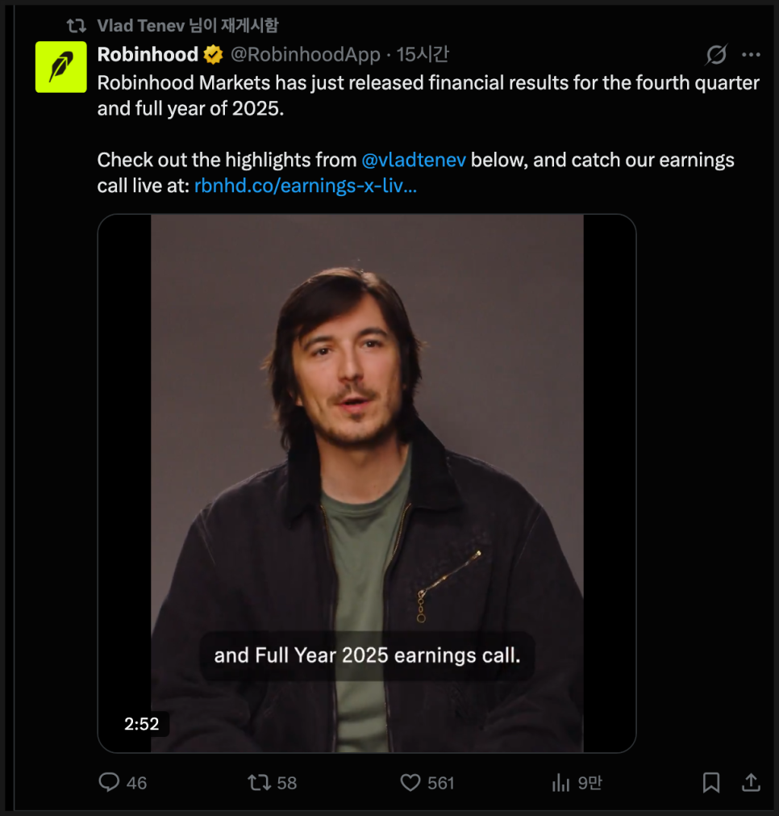Click the Robinhood feather profile avatar
The height and width of the screenshot is (816, 779).
pos(61,67)
